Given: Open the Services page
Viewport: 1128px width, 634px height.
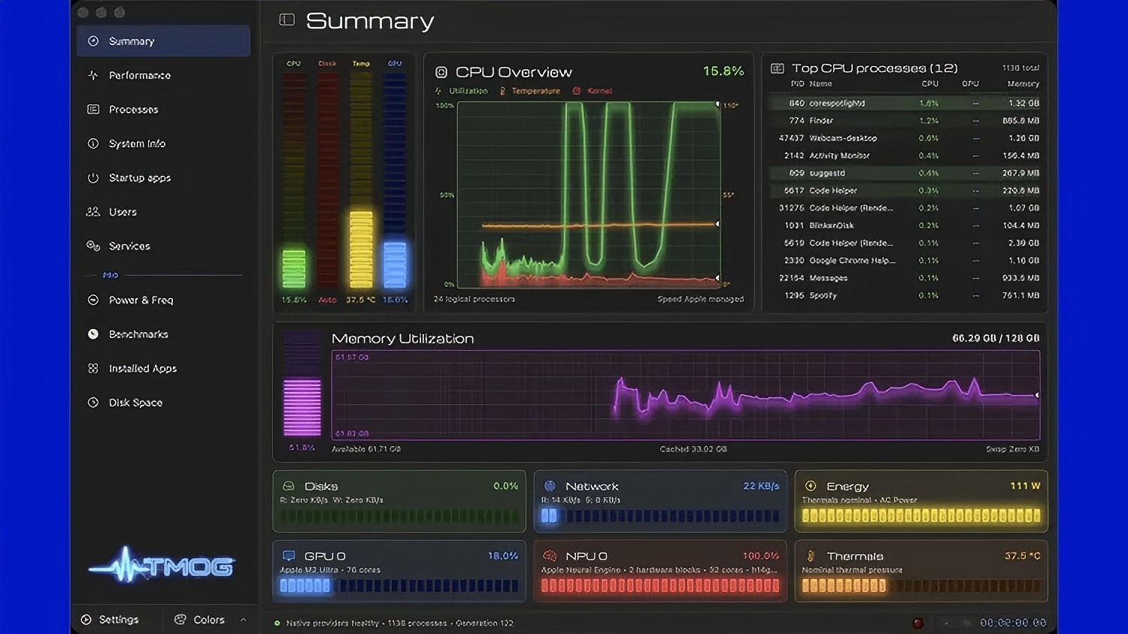Looking at the screenshot, I should tap(163, 246).
